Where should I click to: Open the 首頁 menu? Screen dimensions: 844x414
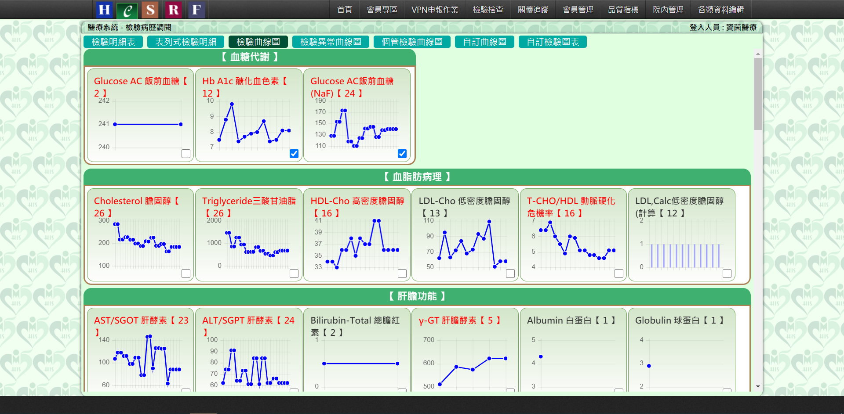[345, 10]
